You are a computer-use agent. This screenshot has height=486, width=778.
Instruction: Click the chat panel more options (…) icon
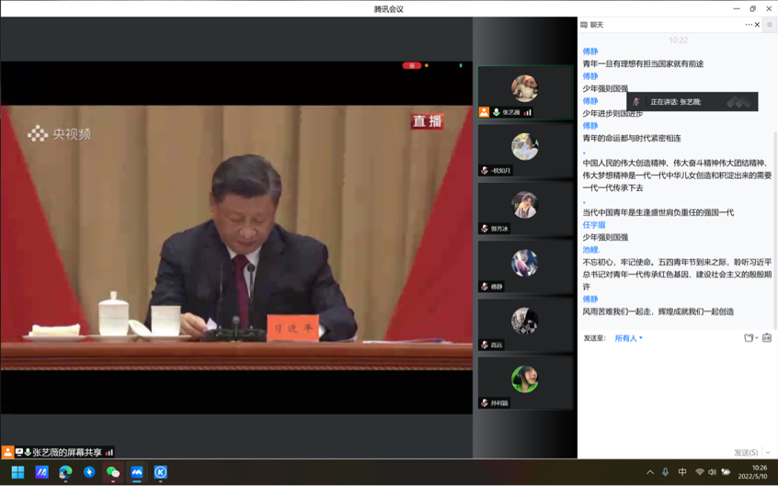[749, 25]
